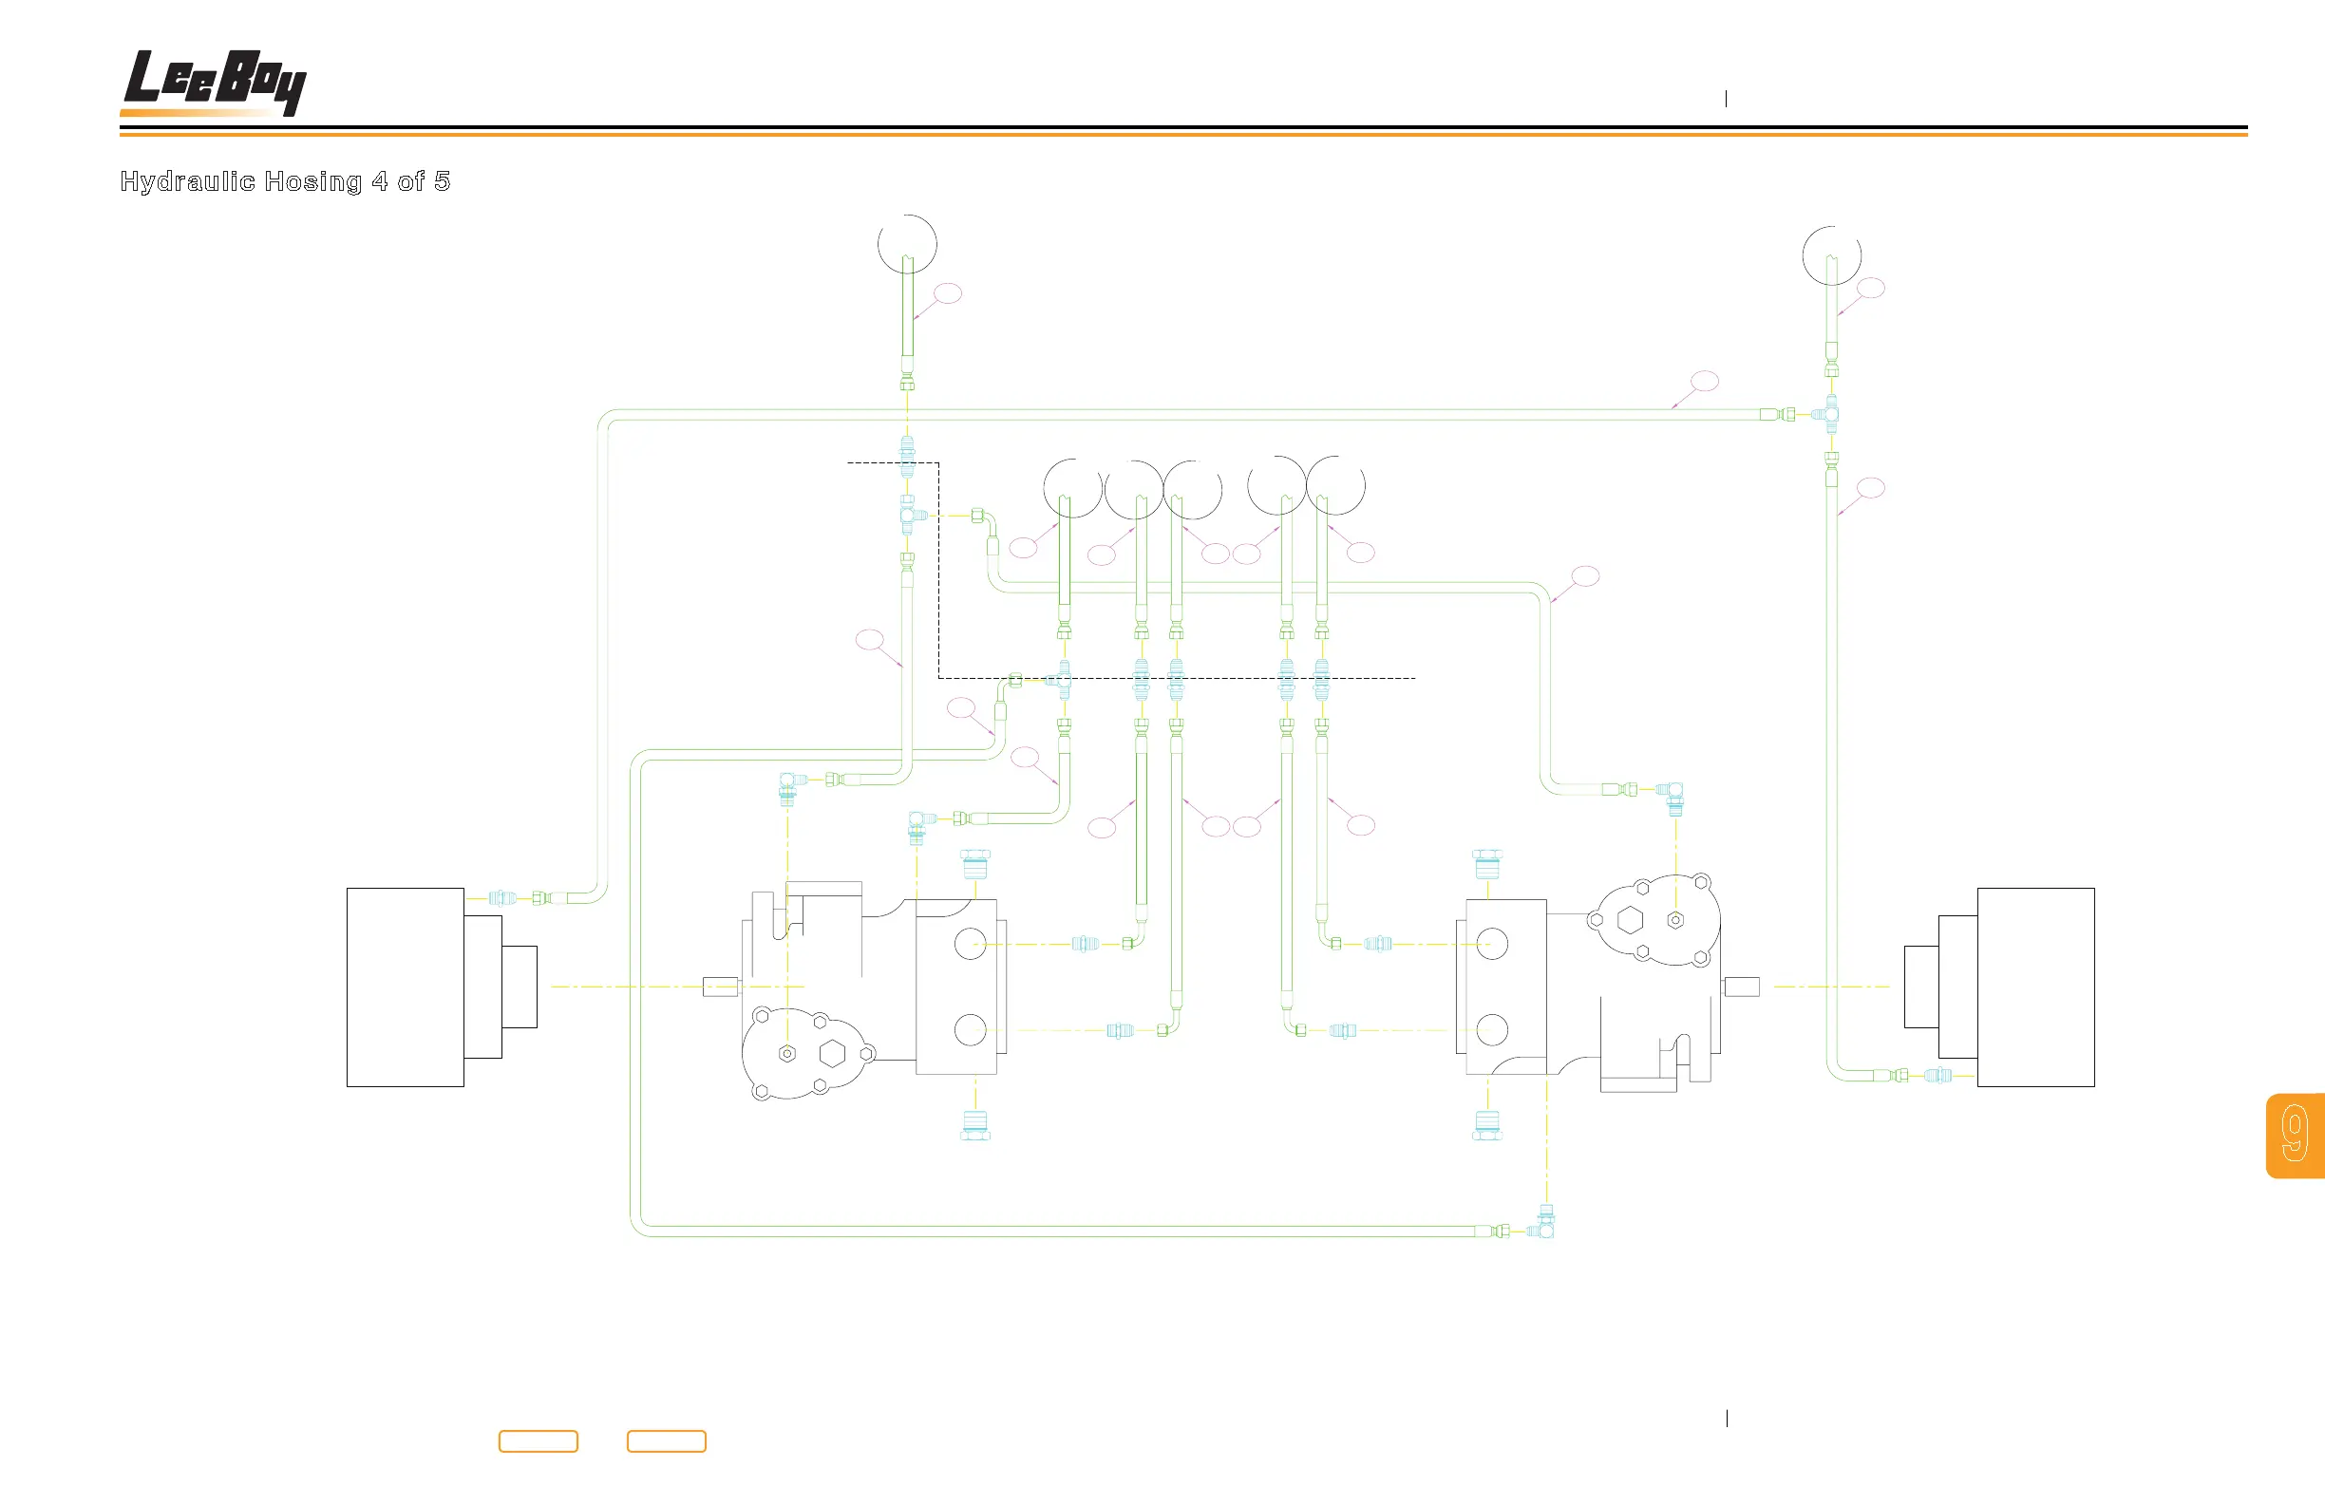Click the hexagon on the left pump cover

click(x=832, y=1053)
